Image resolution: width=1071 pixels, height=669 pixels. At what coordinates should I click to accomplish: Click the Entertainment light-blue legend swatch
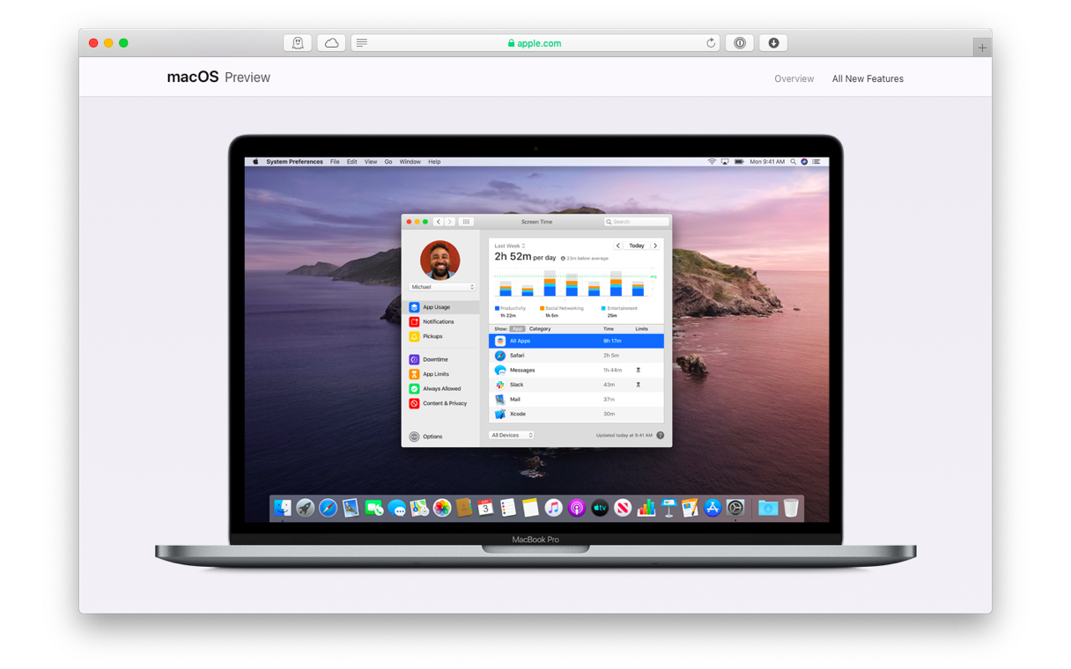coord(603,308)
